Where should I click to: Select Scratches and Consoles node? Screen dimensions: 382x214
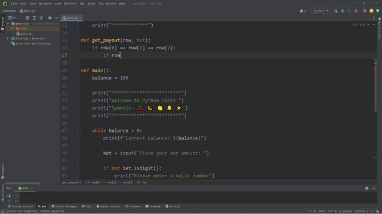31,43
